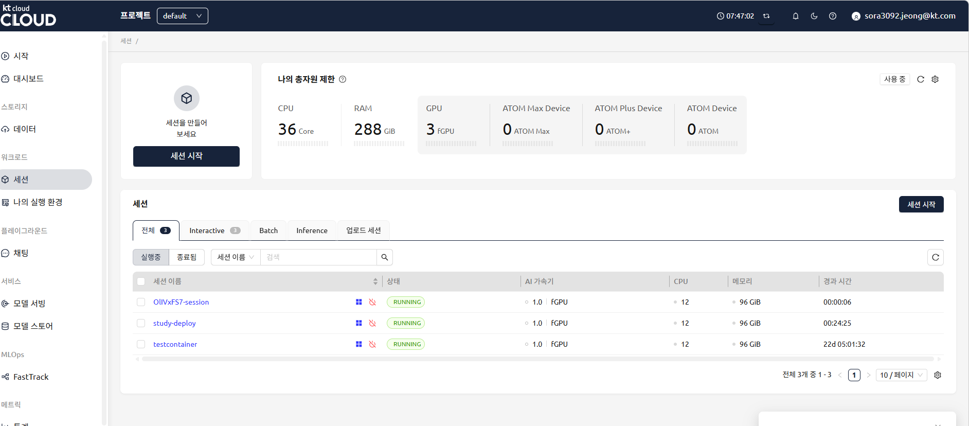969x426 pixels.
Task: Click the session search input
Action: [x=318, y=257]
